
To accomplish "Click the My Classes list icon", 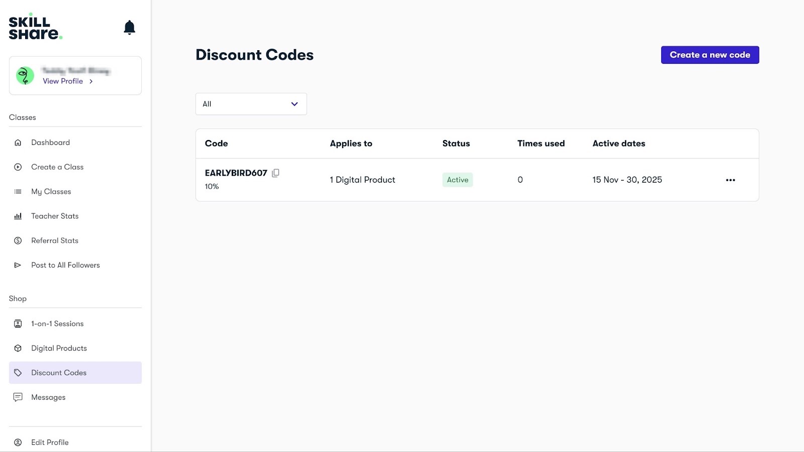I will pos(18,192).
